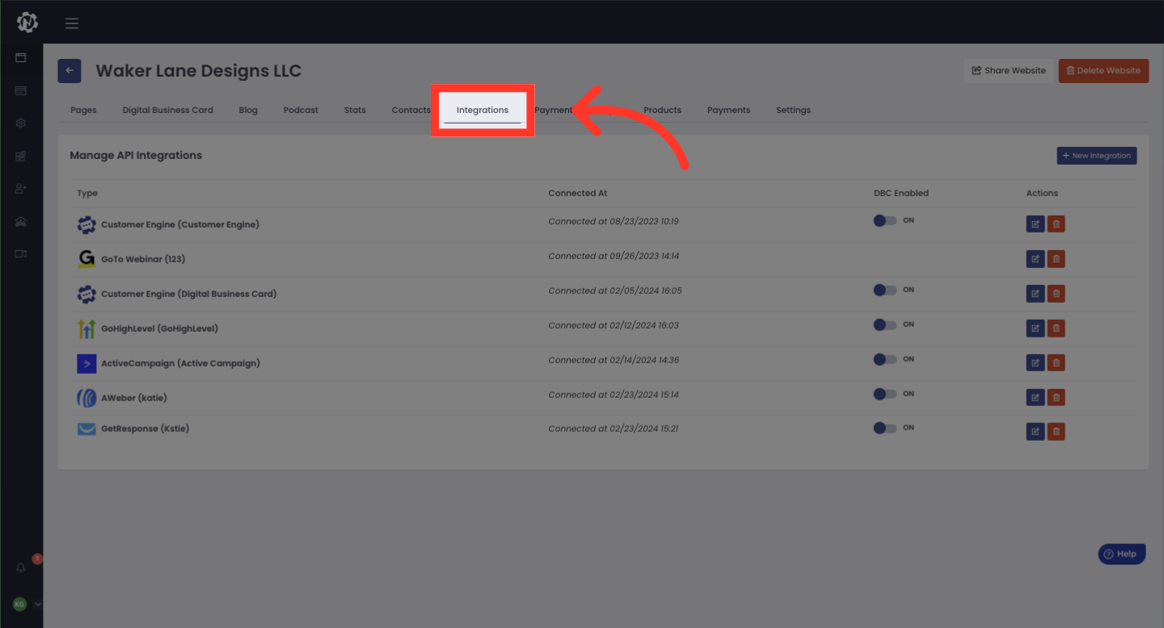This screenshot has width=1164, height=628.
Task: Open the Contacts tab
Action: pyautogui.click(x=411, y=110)
